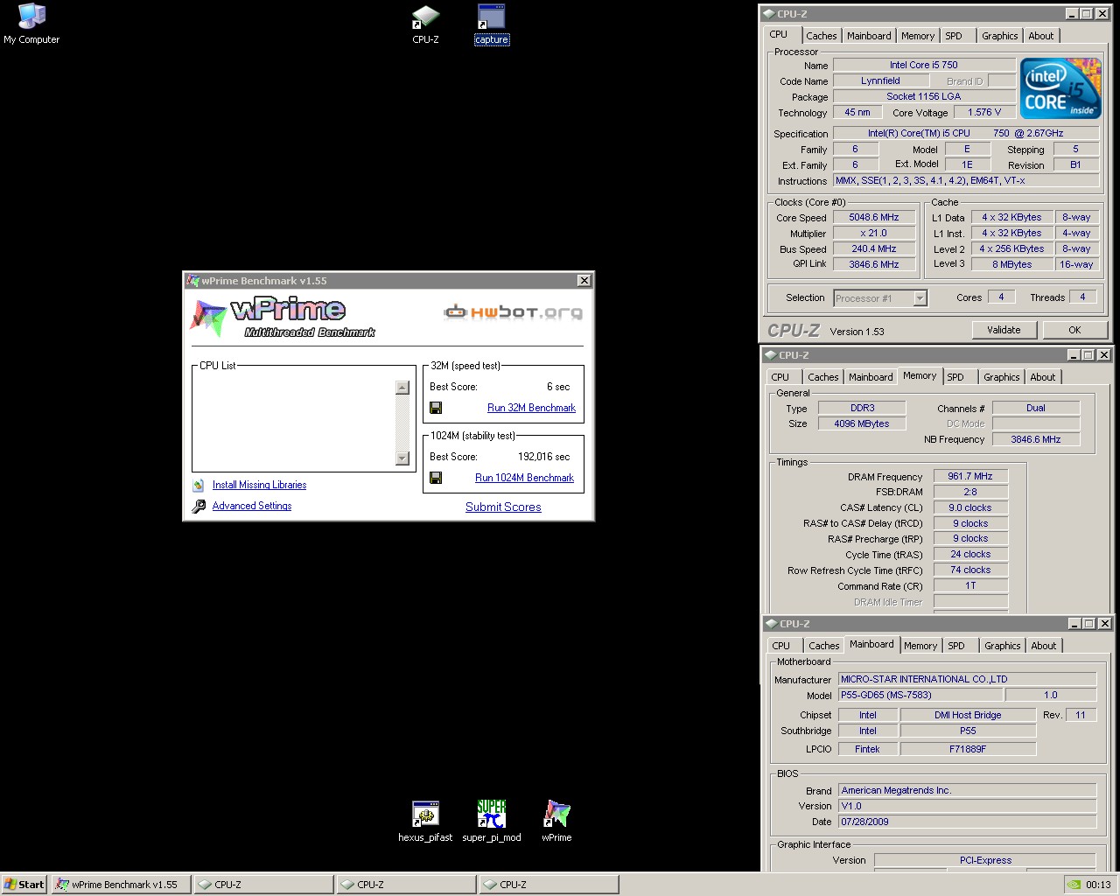Run the 32M Benchmark
The width and height of the screenshot is (1120, 896).
pyautogui.click(x=531, y=408)
